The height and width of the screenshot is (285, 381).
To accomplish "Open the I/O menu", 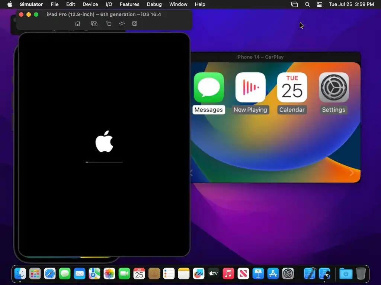I will (x=109, y=4).
